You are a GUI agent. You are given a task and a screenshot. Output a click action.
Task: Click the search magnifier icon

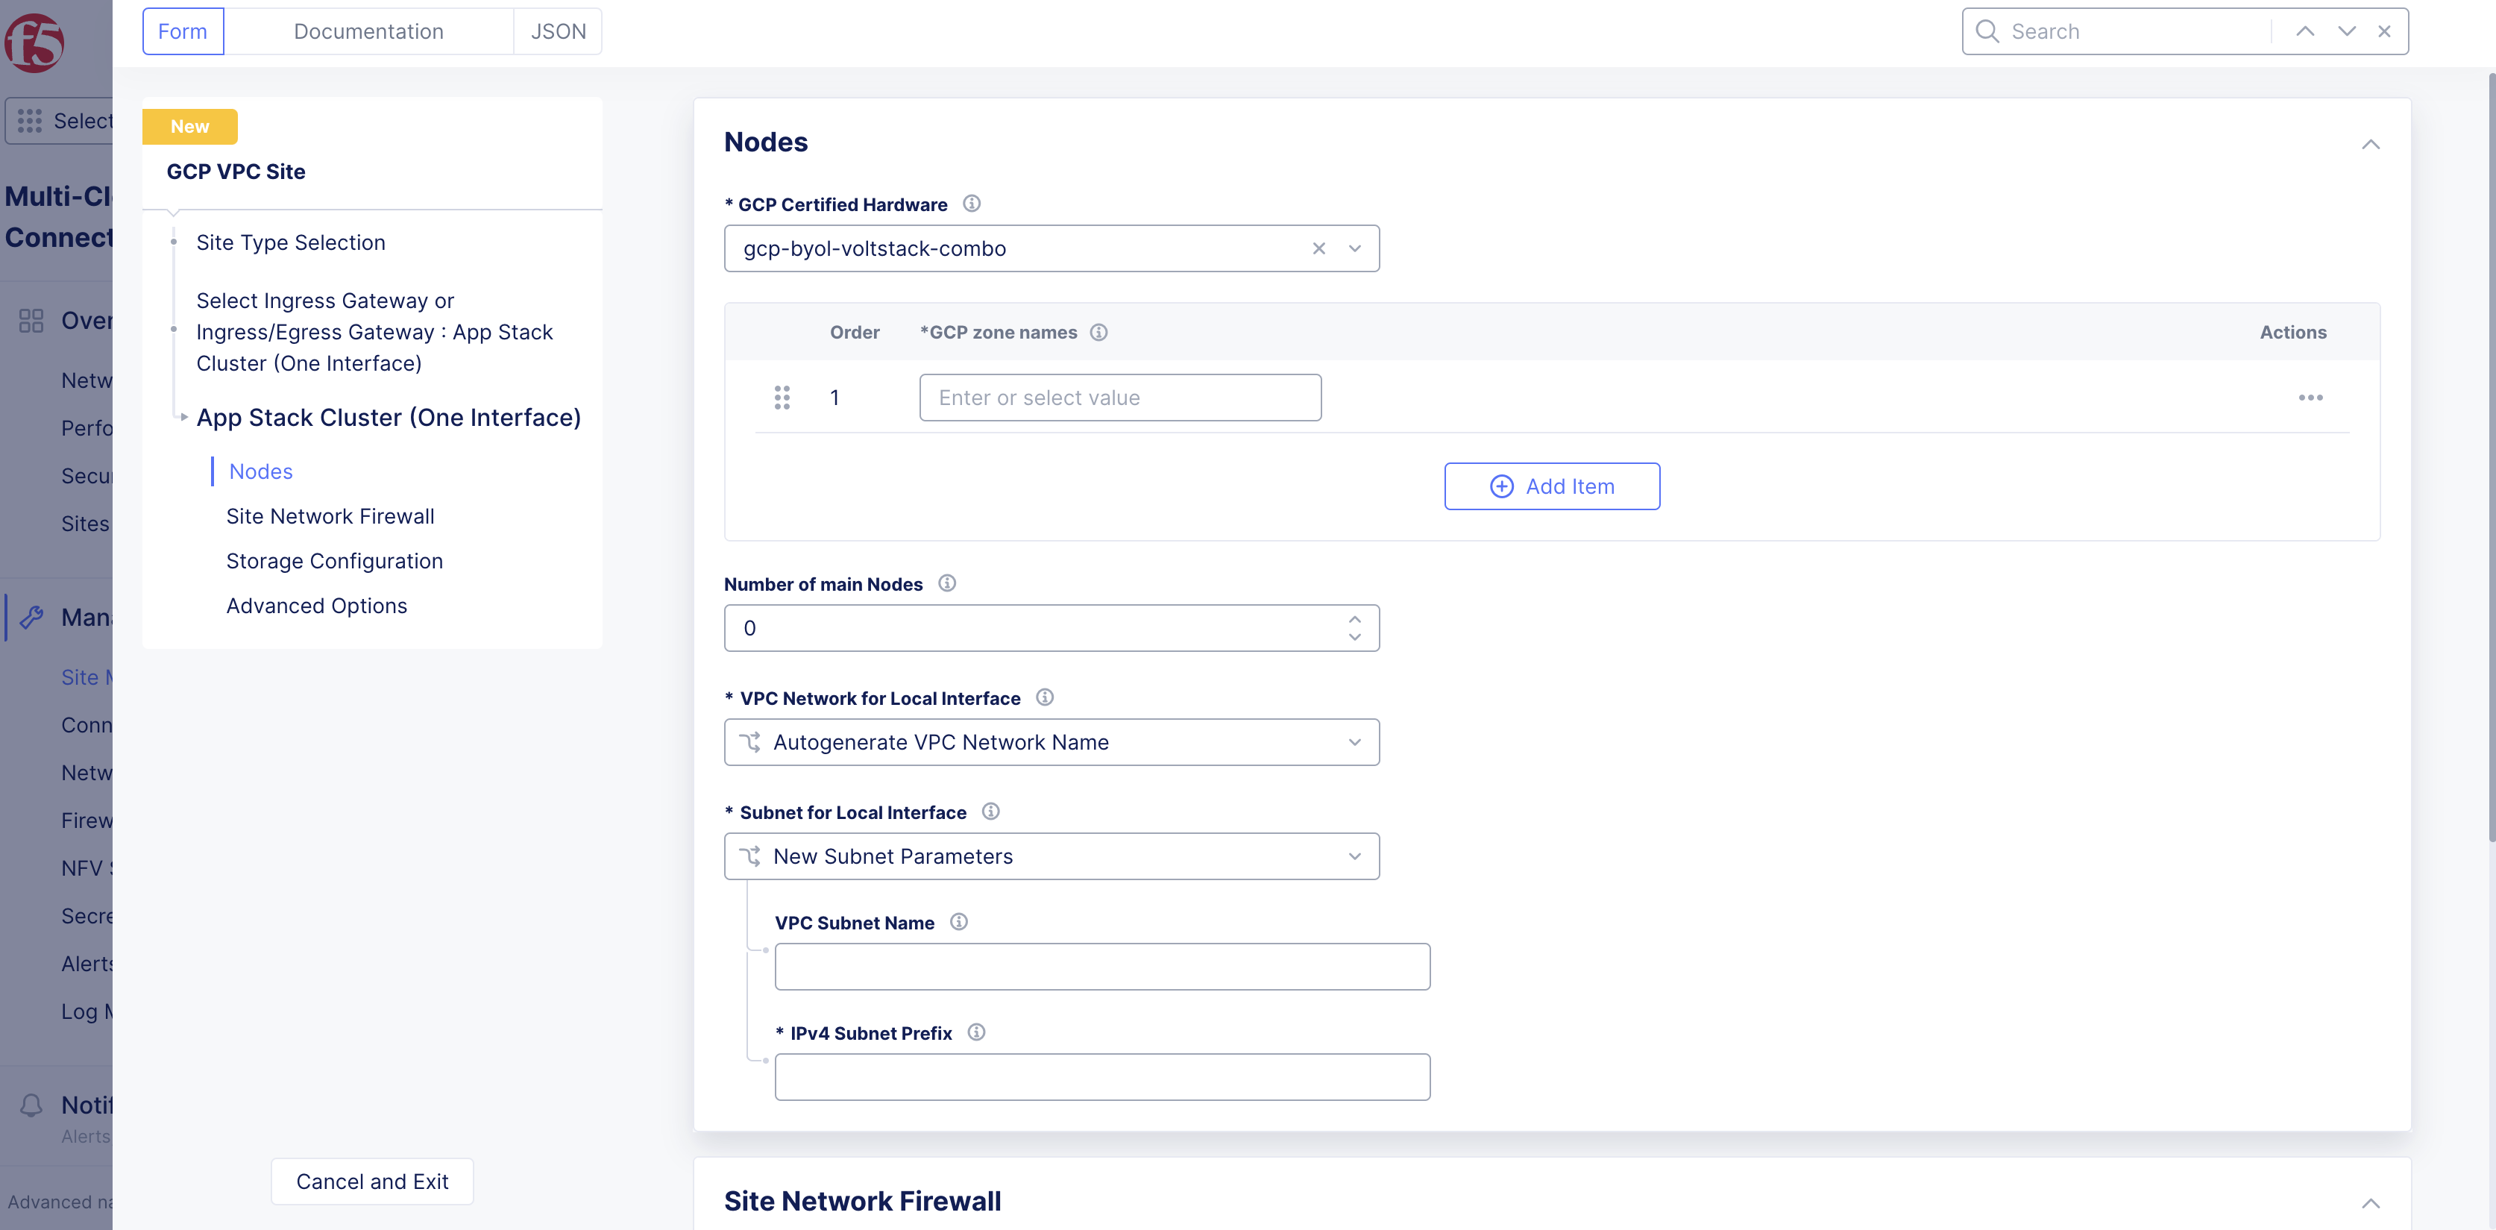(1987, 31)
